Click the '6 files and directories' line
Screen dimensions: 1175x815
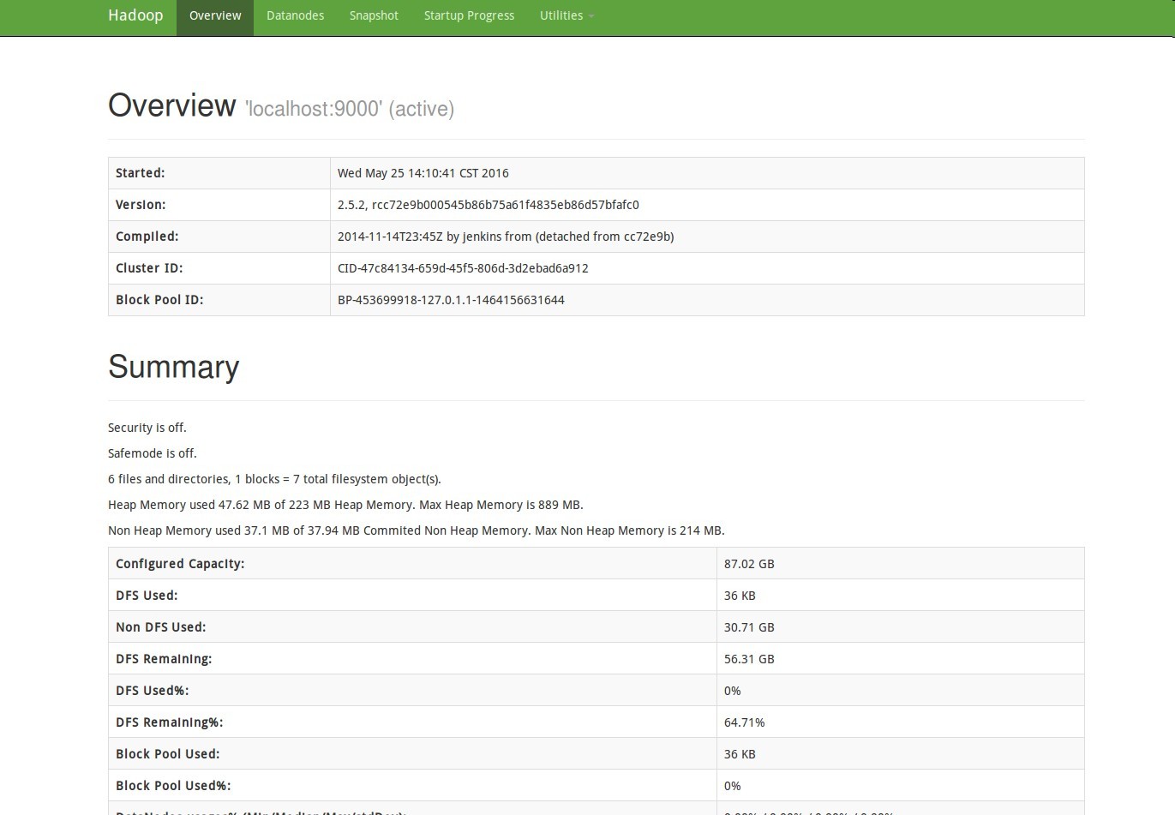(x=274, y=479)
